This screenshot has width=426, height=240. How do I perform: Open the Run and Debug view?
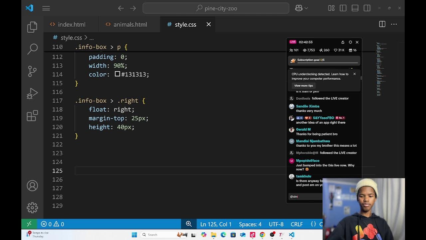tap(32, 94)
